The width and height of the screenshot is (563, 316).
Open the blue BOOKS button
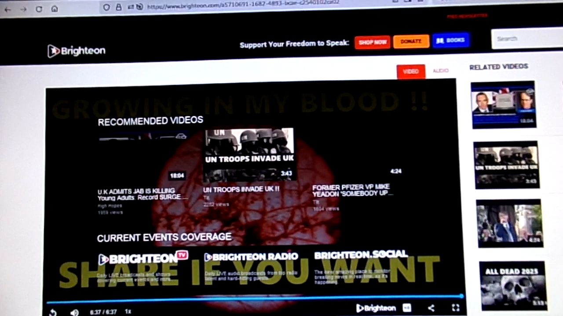click(451, 40)
